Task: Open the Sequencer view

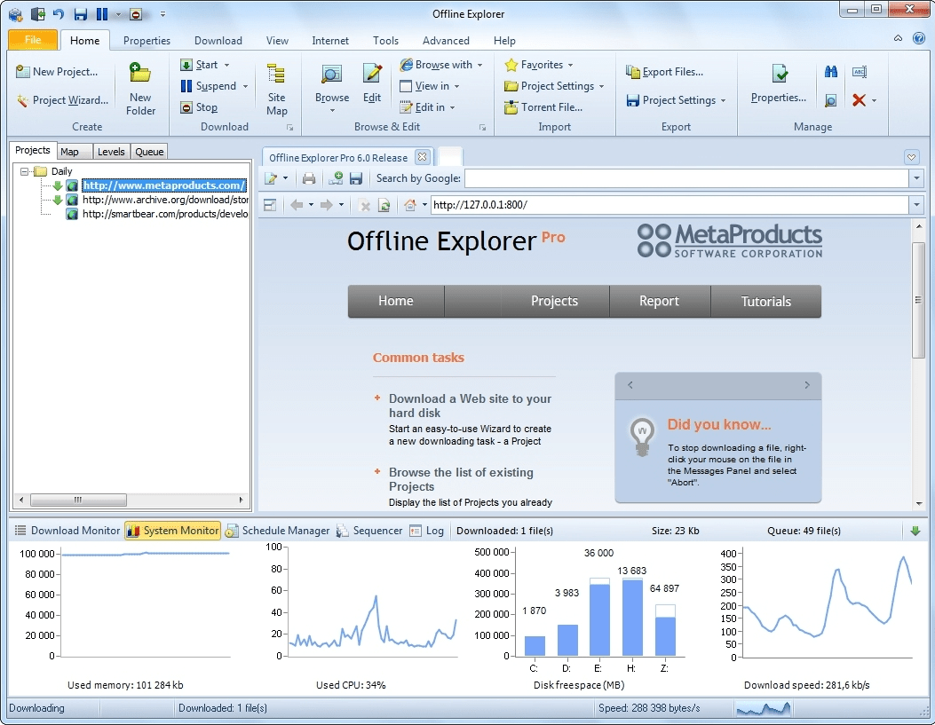Action: coord(369,530)
